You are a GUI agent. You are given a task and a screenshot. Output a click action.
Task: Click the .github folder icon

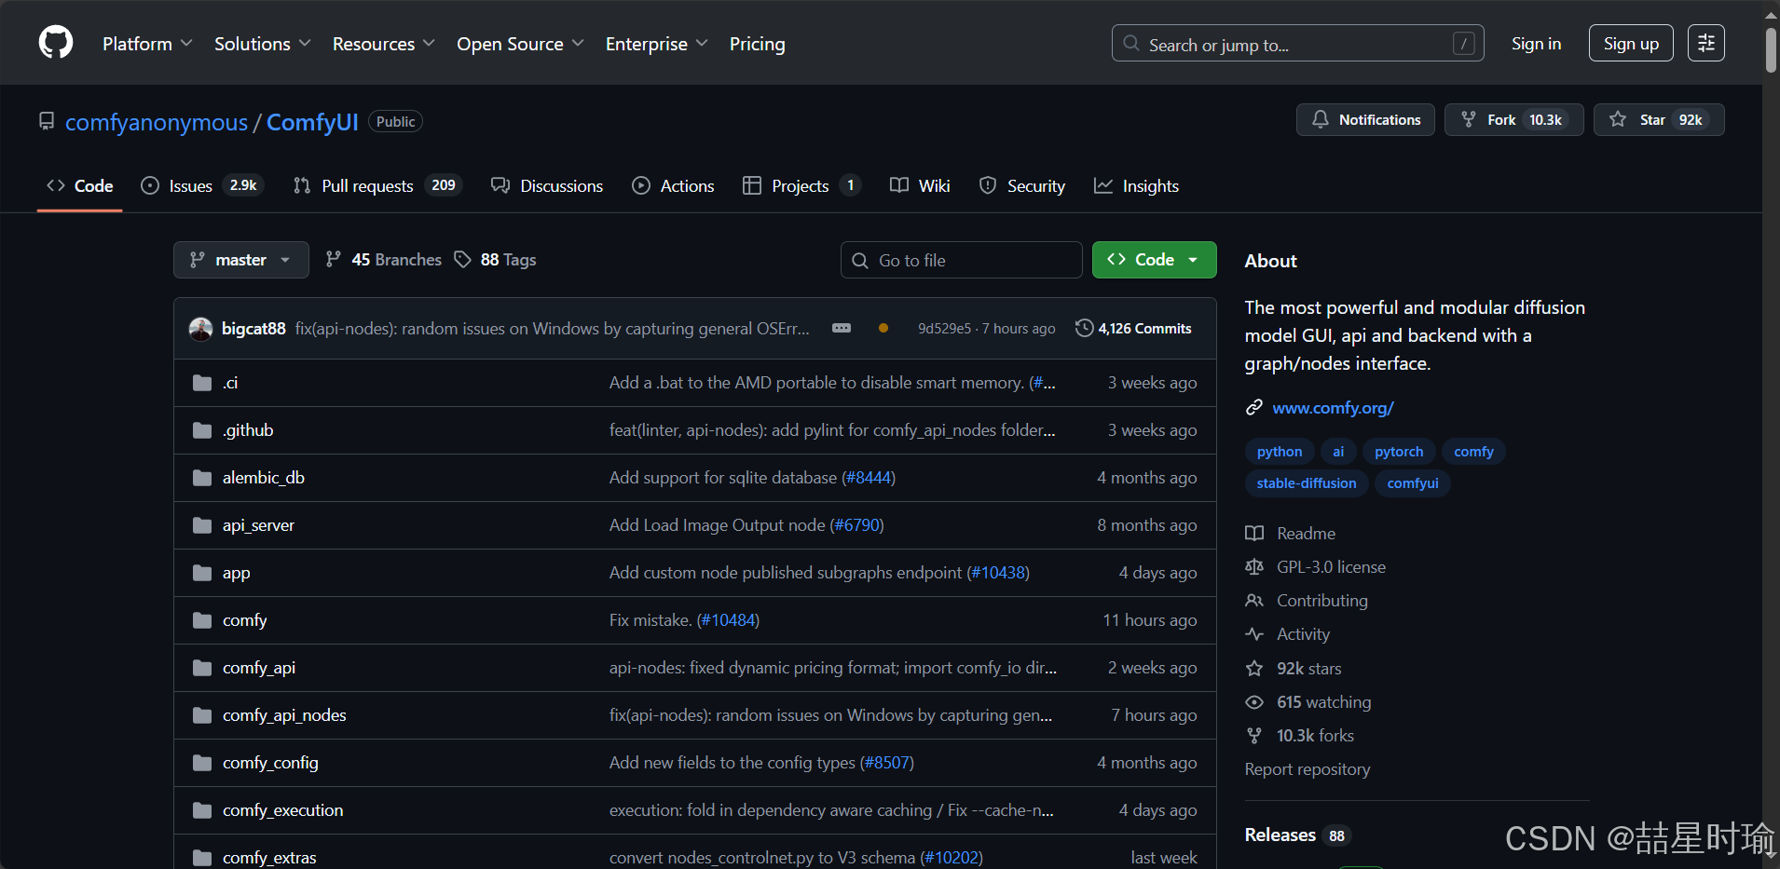pos(202,430)
